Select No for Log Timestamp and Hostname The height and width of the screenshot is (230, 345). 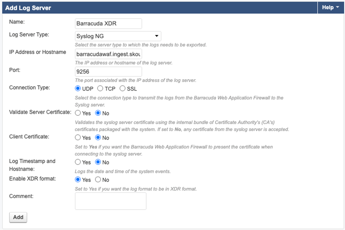pos(98,162)
